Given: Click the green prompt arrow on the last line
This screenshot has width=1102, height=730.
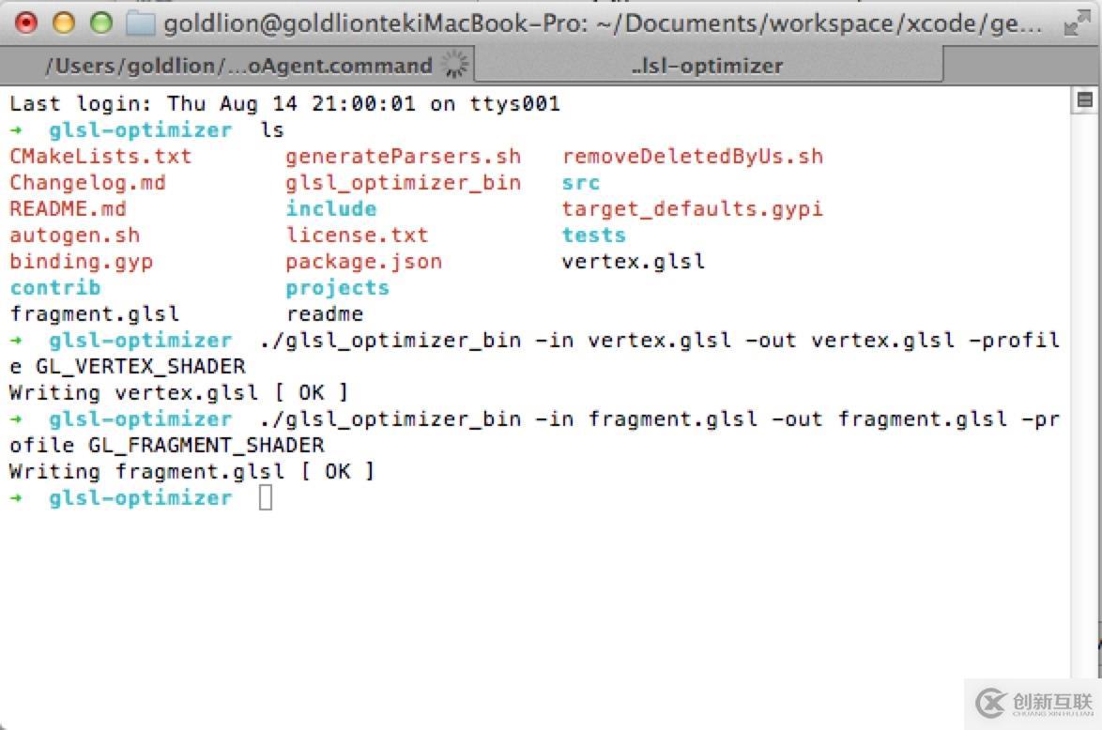Looking at the screenshot, I should click(x=18, y=498).
